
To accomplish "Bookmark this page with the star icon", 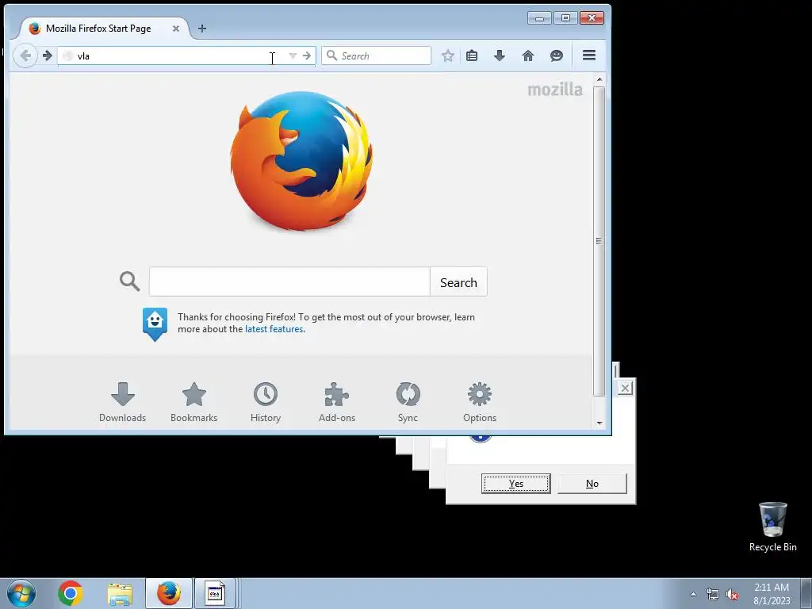I will tap(448, 56).
